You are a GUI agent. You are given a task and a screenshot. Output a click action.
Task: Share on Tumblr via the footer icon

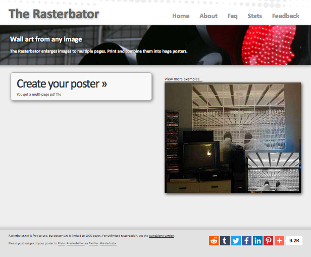225,240
